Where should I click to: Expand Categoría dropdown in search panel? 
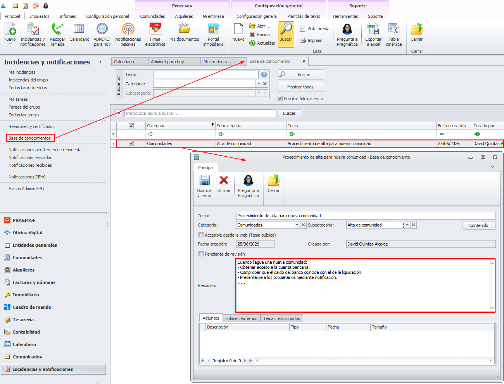coord(259,84)
